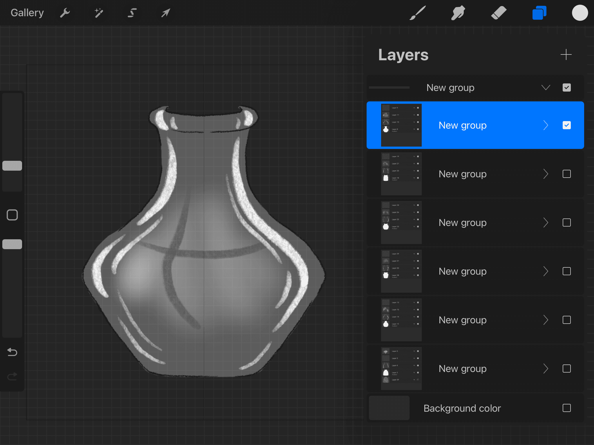
Task: Open the Actions wrench menu
Action: click(65, 13)
